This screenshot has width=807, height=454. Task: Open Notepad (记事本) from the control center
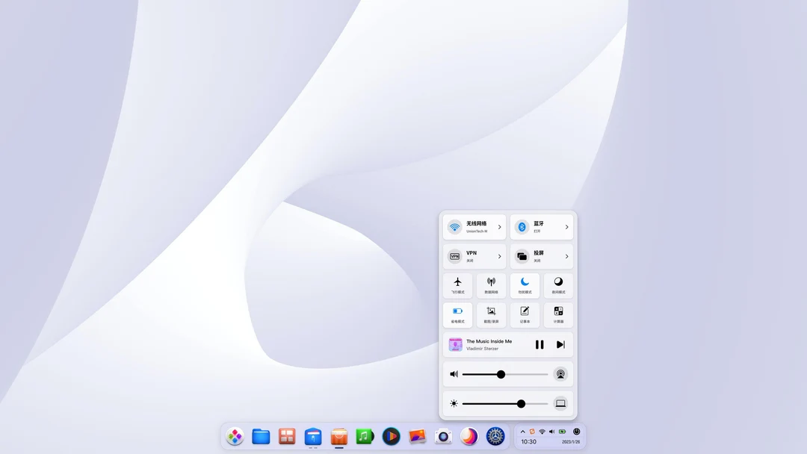525,315
